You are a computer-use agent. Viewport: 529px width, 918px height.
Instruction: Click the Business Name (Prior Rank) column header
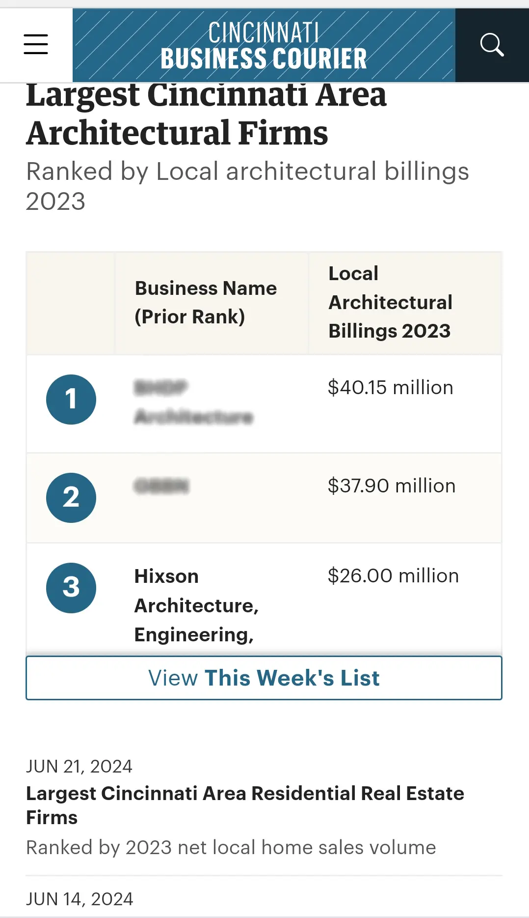[x=206, y=303]
